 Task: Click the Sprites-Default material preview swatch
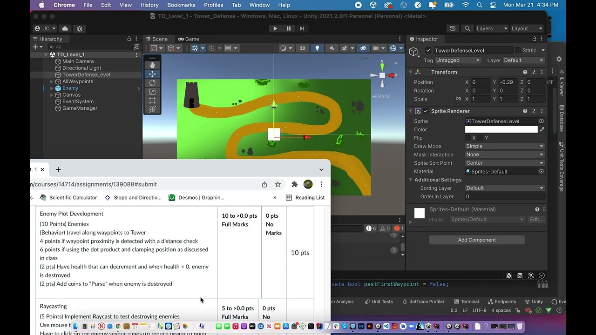coord(420,213)
